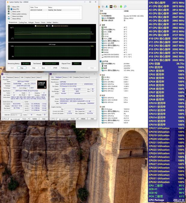Click the magnifier search toolbar icon
This screenshot has width=186, height=203.
pos(125,7)
